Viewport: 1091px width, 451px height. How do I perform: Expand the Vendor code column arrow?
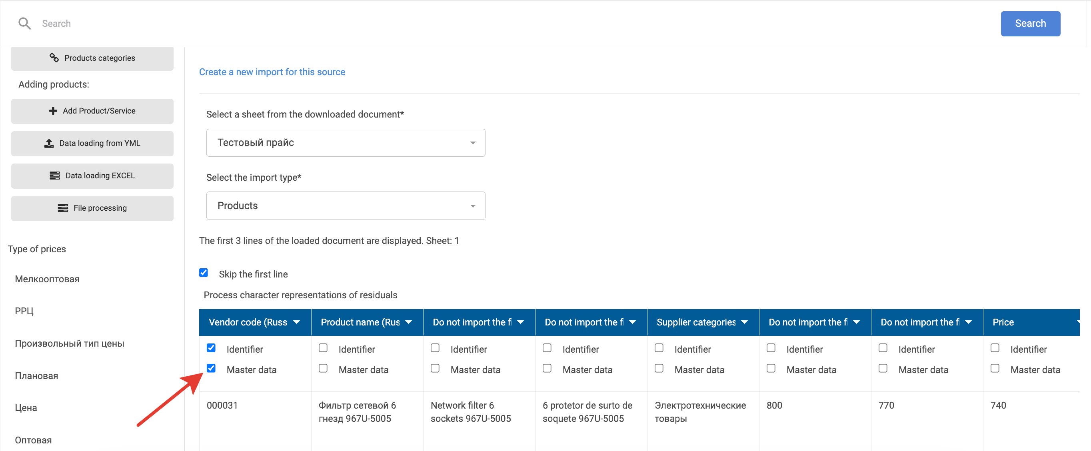[296, 322]
